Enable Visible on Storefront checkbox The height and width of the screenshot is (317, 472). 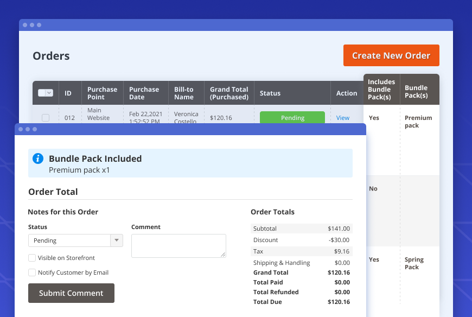tap(33, 258)
